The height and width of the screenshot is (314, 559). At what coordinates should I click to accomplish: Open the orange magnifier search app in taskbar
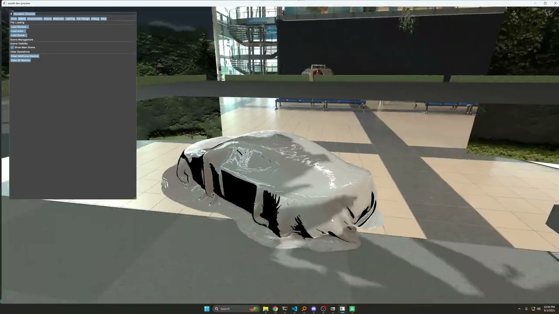[x=304, y=309]
